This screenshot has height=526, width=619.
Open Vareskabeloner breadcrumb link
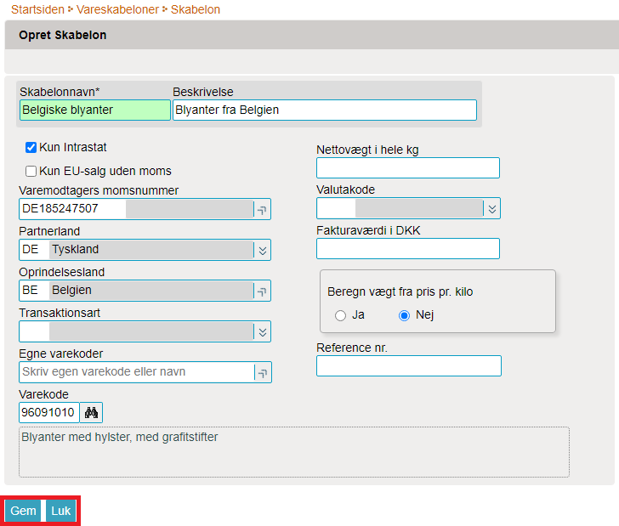(x=117, y=9)
